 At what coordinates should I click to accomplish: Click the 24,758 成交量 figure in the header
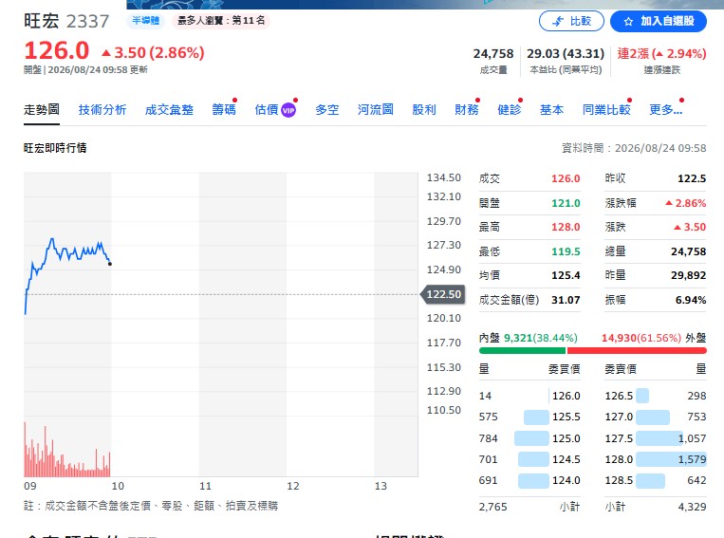pos(493,54)
